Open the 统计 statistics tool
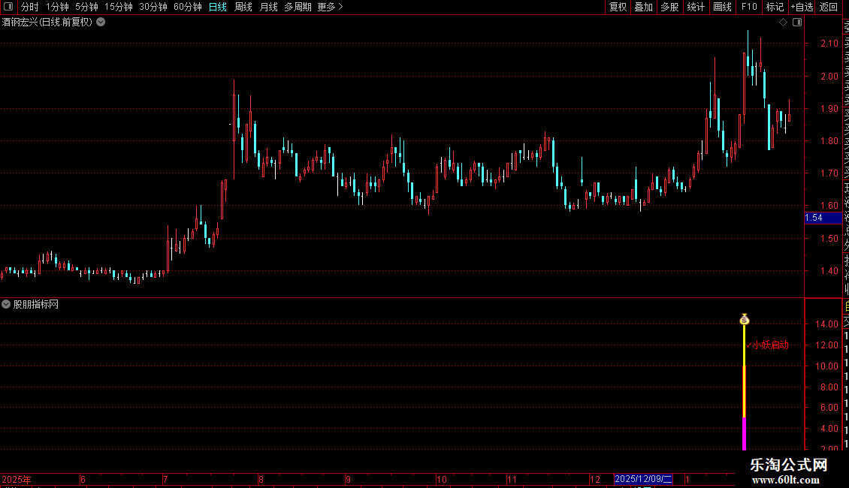Viewport: 849px width, 488px height. (x=696, y=7)
